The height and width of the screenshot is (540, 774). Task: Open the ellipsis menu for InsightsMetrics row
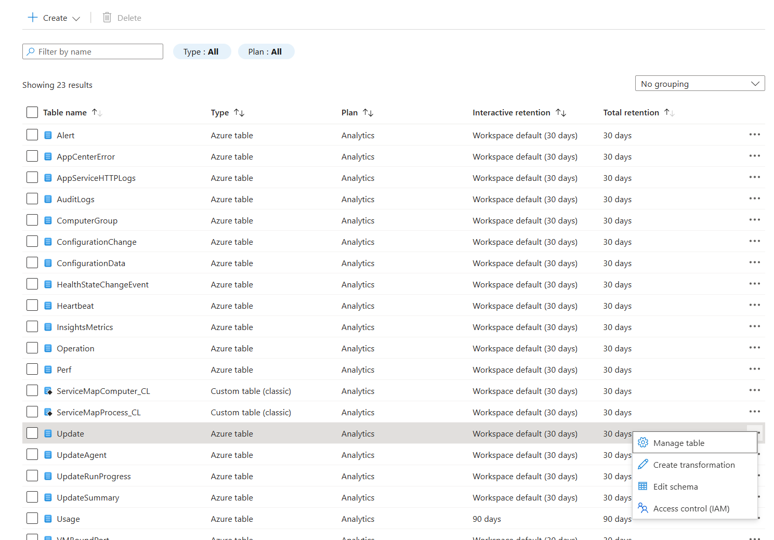[x=754, y=326]
